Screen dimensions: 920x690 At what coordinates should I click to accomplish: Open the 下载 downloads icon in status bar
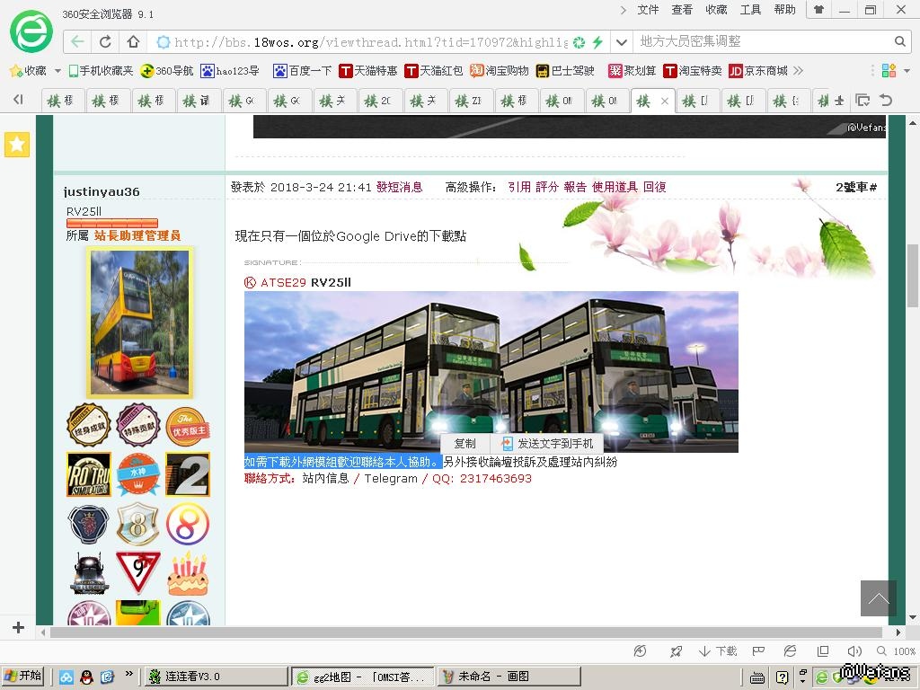point(718,651)
